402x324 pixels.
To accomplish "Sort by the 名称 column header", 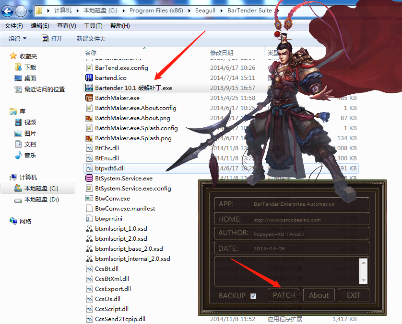I will (91, 53).
